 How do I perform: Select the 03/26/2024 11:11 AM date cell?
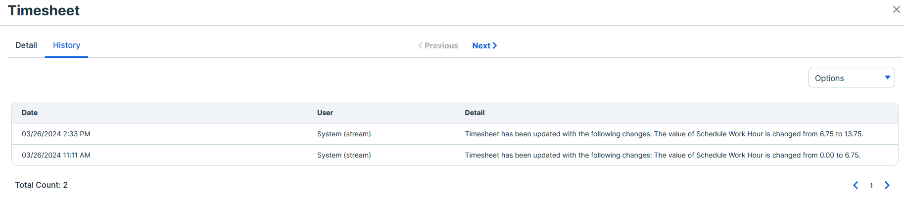tap(56, 155)
